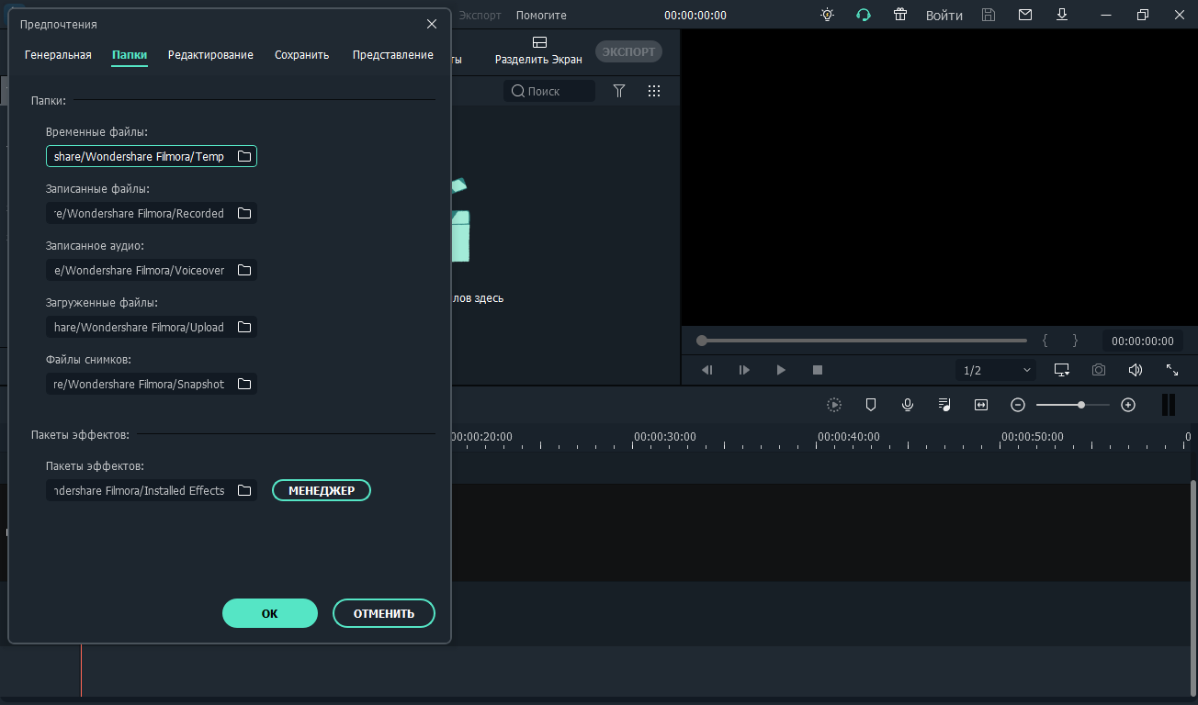The height and width of the screenshot is (705, 1198).
Task: Click the МЕНЕДЖЕР button
Action: [322, 490]
